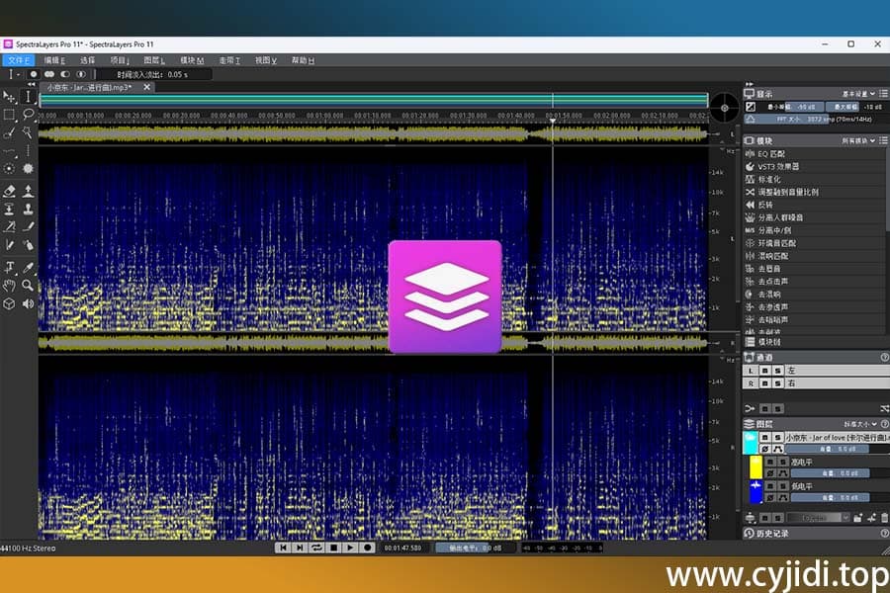Click the cyan layer color swatch
Viewport: 890px width, 593px height.
pyautogui.click(x=750, y=443)
